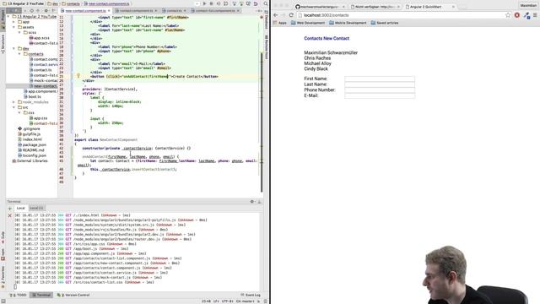Viewport: 540px width, 304px height.
Task: Click the browser back arrow
Action: point(276,15)
